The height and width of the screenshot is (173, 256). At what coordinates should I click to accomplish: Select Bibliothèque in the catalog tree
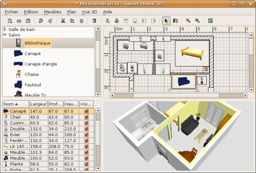pos(38,43)
